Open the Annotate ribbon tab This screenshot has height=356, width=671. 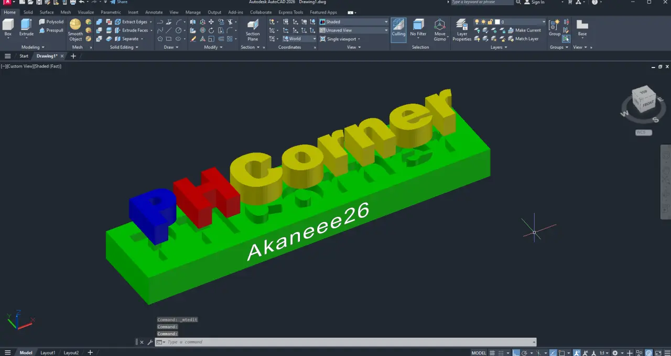[x=154, y=12]
